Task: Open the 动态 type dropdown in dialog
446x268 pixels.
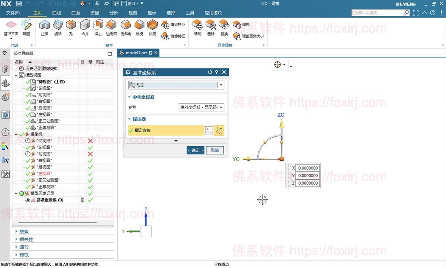Action: tap(221, 85)
